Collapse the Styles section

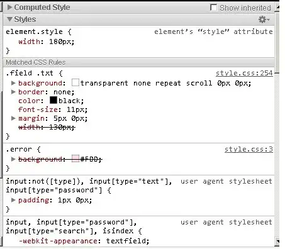tap(9, 19)
